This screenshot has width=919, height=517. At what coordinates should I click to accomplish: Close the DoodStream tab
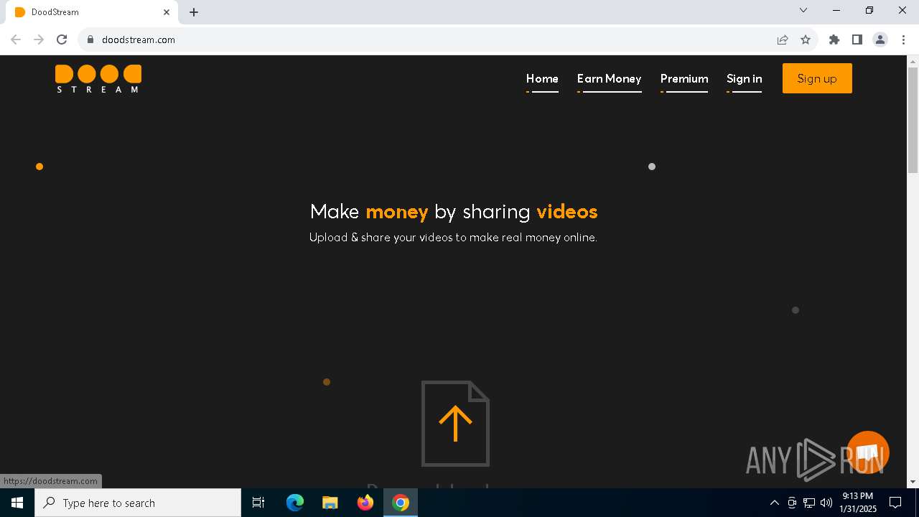coord(167,12)
